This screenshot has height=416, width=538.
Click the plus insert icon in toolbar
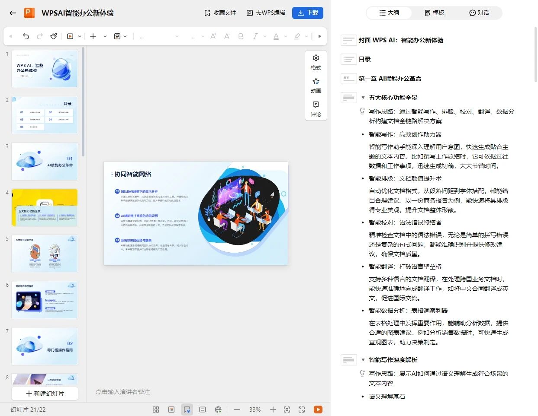93,36
